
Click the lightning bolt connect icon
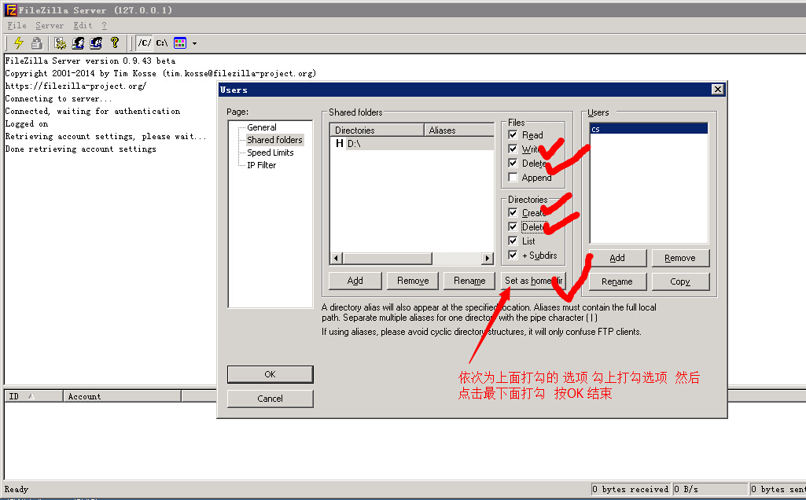coord(19,43)
